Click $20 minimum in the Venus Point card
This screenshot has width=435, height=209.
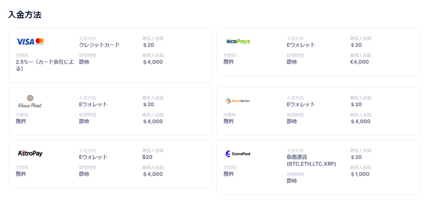pyautogui.click(x=148, y=104)
